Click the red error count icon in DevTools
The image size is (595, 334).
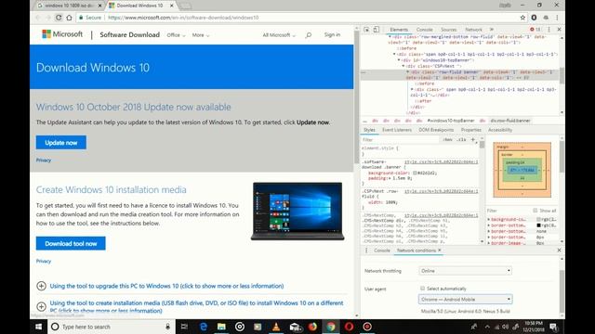coord(532,29)
